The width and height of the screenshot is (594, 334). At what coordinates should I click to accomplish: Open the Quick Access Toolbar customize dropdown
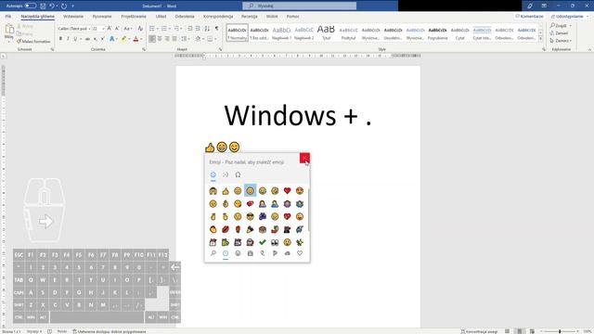(x=72, y=6)
